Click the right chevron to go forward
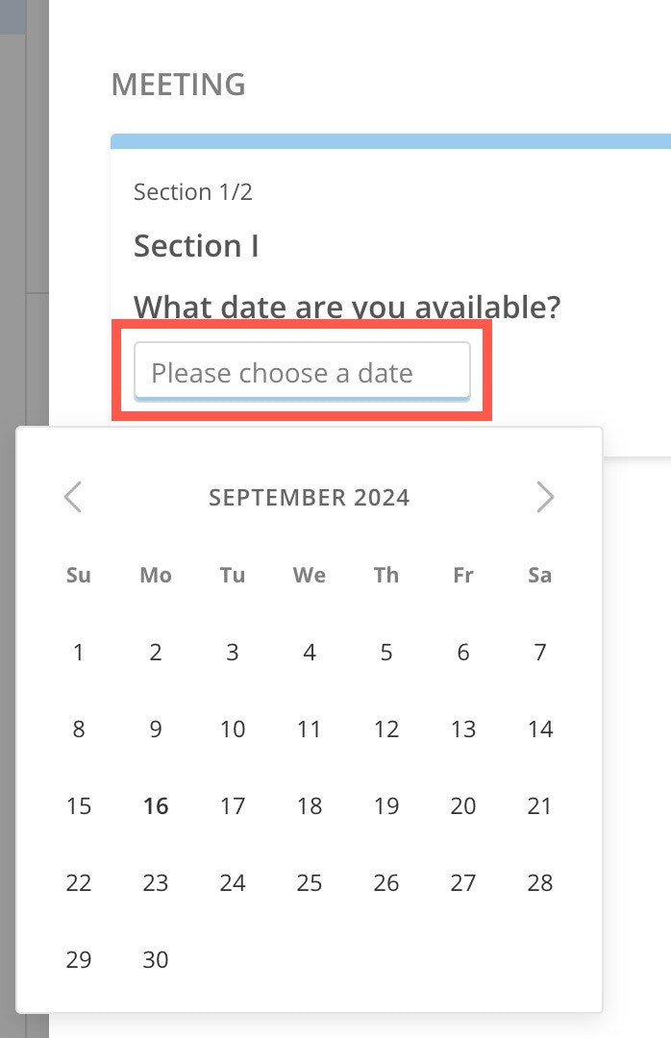Screen dimensions: 671x1038 click(x=545, y=497)
